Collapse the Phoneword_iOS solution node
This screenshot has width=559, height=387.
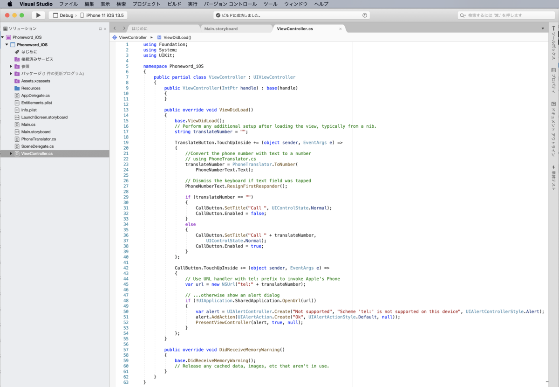coord(2,37)
